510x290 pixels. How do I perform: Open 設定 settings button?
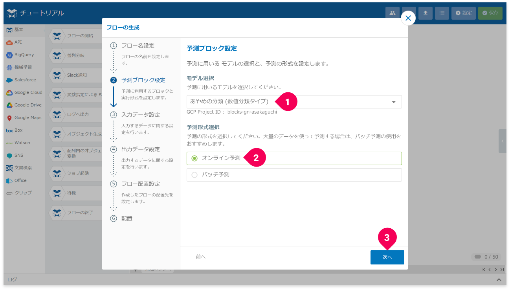click(463, 13)
